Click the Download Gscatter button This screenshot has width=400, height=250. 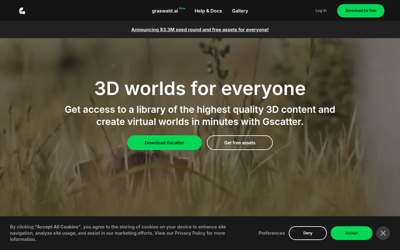(164, 142)
